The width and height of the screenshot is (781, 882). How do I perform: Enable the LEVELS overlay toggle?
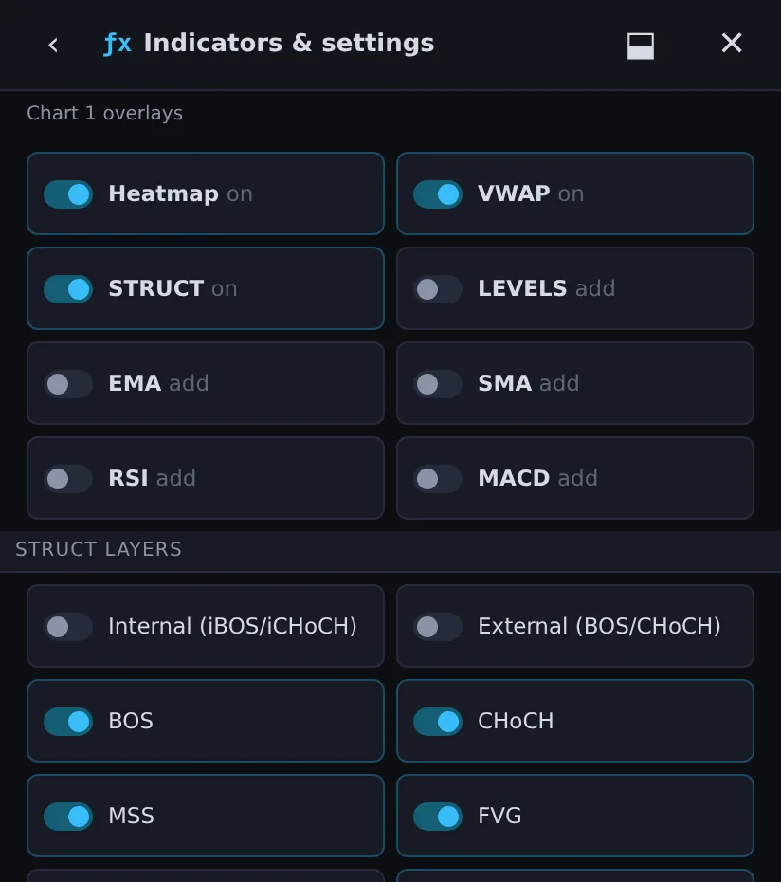click(x=438, y=288)
